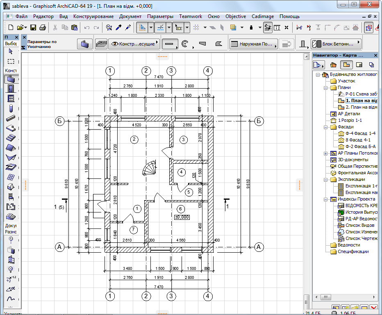Open guide lines dropdown arrow
The width and height of the screenshot is (382, 315).
click(151, 27)
